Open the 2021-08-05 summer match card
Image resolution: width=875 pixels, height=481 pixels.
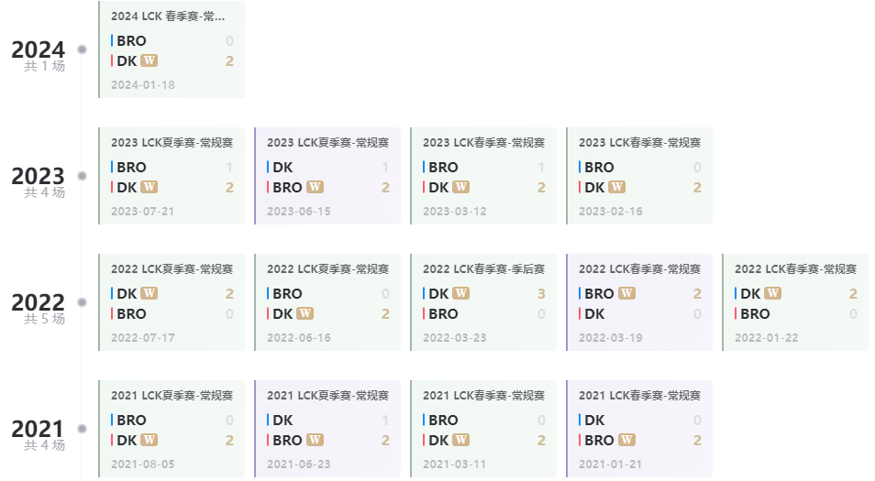tap(172, 429)
